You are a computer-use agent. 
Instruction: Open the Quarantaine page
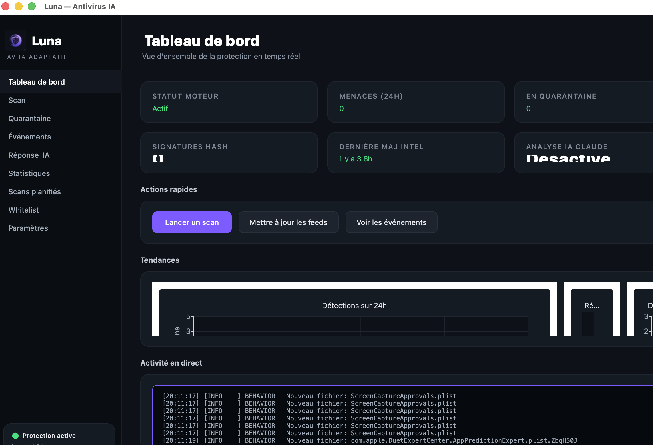(x=61, y=119)
